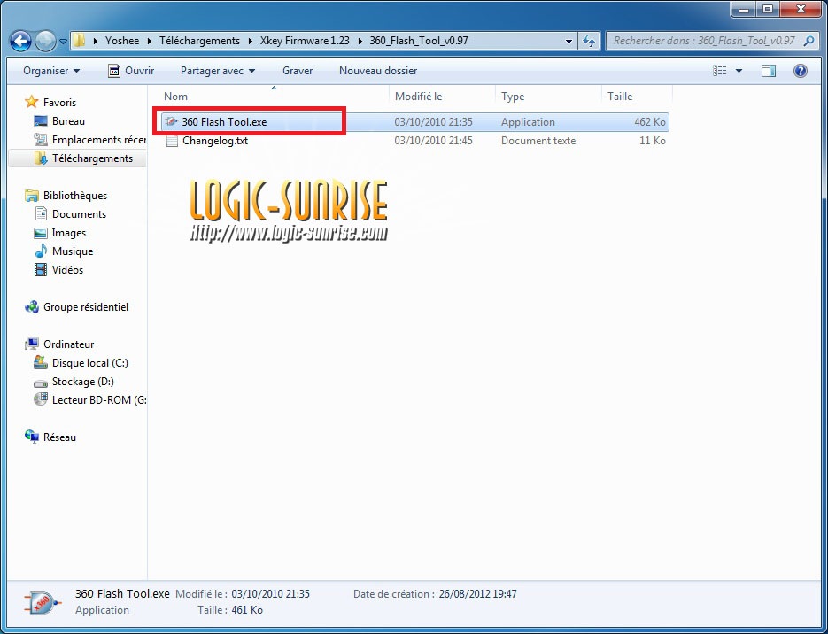Open Bureau in the sidebar
Screen dimensions: 828x634
(68, 121)
